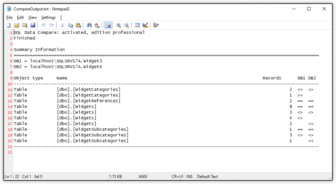Screen dimensions: 336x184
Task: Open the Settings menu
Action: (x=49, y=17)
